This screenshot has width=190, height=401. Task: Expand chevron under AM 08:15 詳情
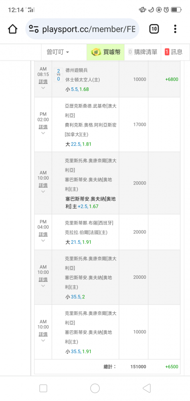(x=43, y=88)
